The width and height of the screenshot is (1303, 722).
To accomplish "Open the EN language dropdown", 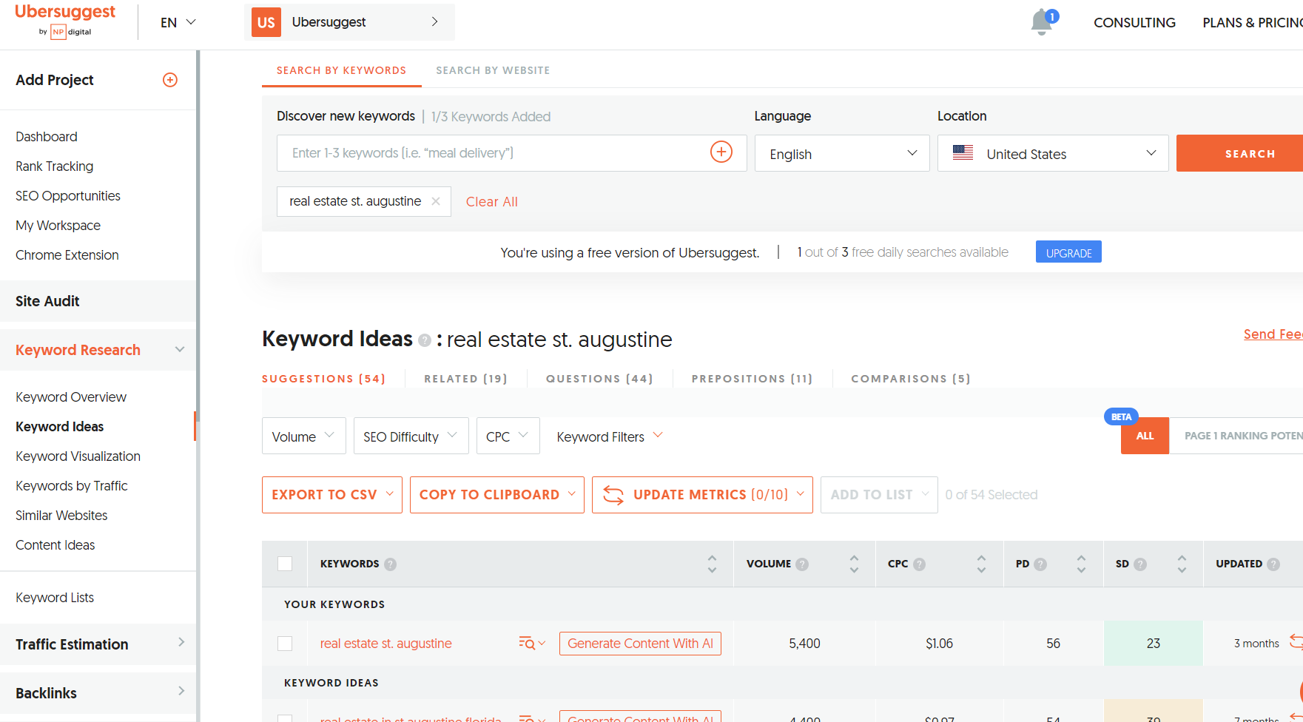I will [x=178, y=22].
